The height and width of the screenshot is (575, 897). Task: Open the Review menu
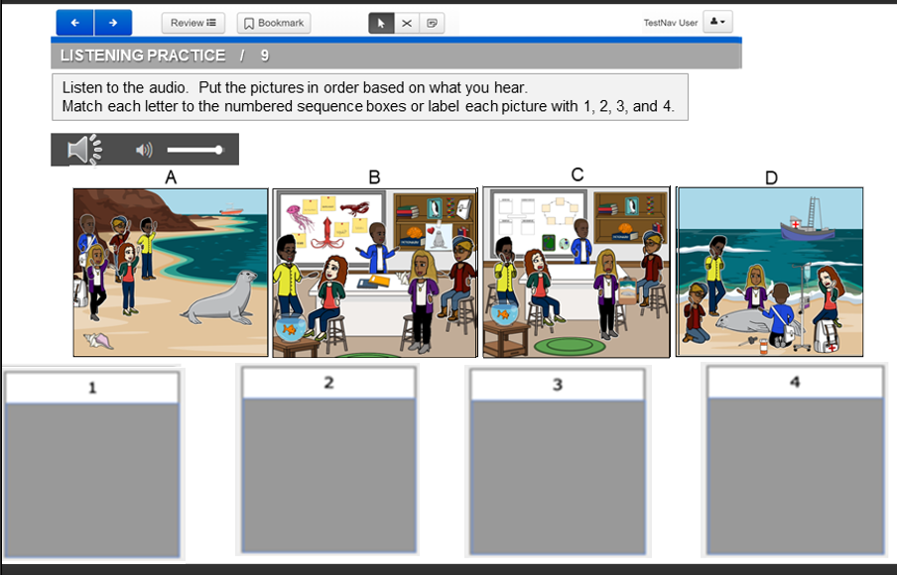click(x=193, y=23)
